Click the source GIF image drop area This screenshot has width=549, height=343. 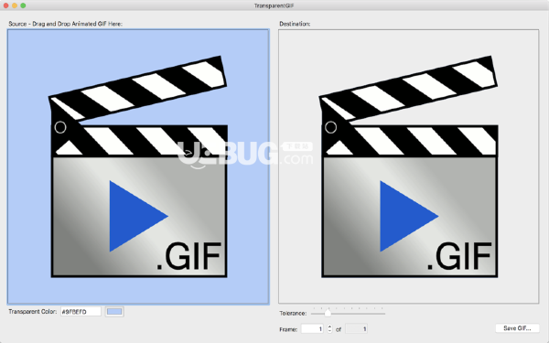click(138, 166)
